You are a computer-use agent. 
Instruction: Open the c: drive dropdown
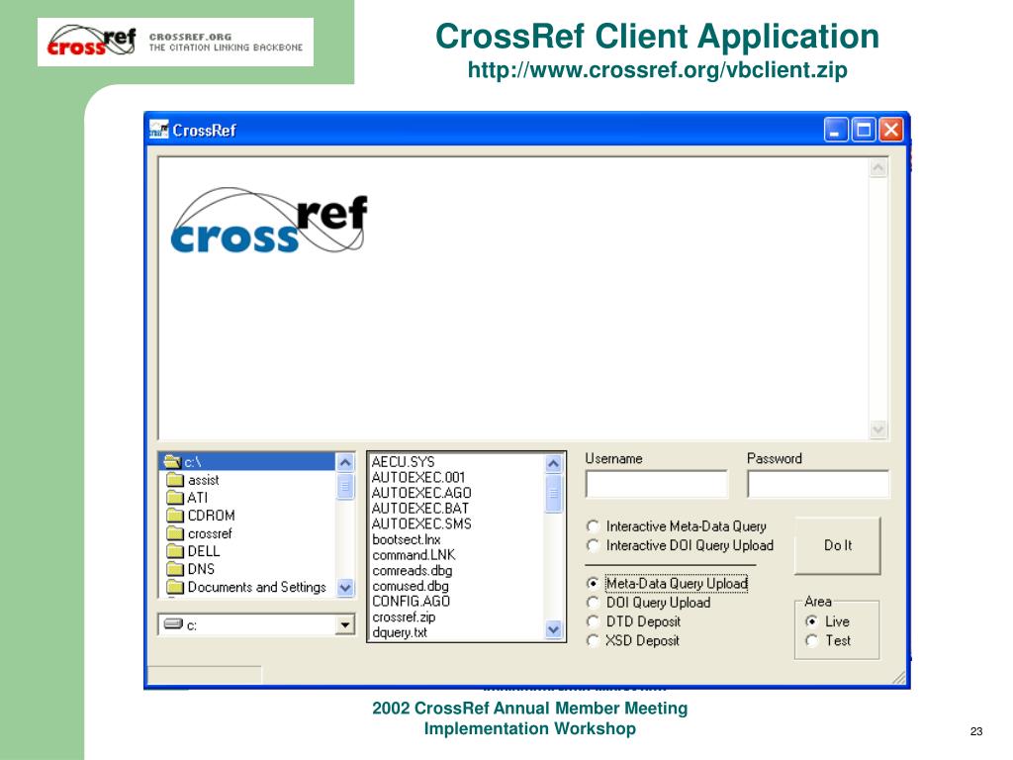point(345,625)
